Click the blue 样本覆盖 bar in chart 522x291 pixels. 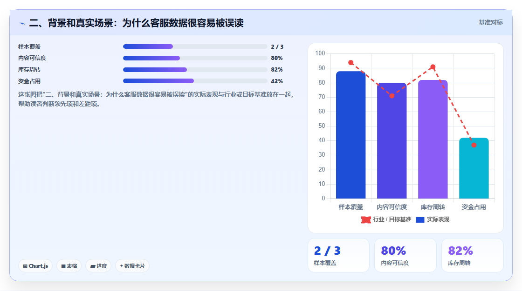(x=350, y=135)
